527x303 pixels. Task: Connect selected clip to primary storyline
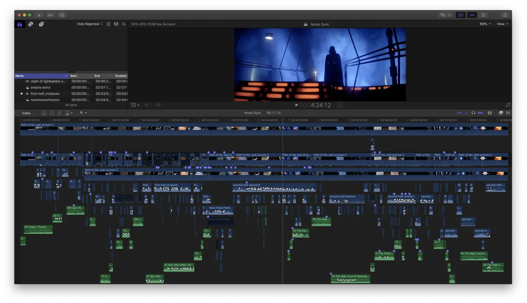(44, 113)
